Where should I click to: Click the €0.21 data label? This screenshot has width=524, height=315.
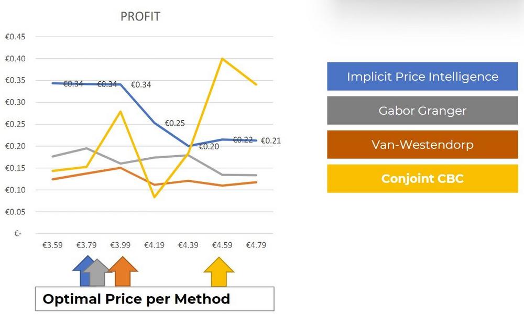click(271, 140)
